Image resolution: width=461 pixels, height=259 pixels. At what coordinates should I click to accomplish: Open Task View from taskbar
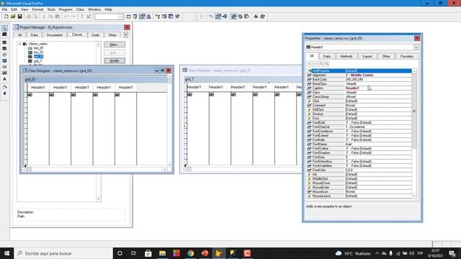pyautogui.click(x=134, y=253)
